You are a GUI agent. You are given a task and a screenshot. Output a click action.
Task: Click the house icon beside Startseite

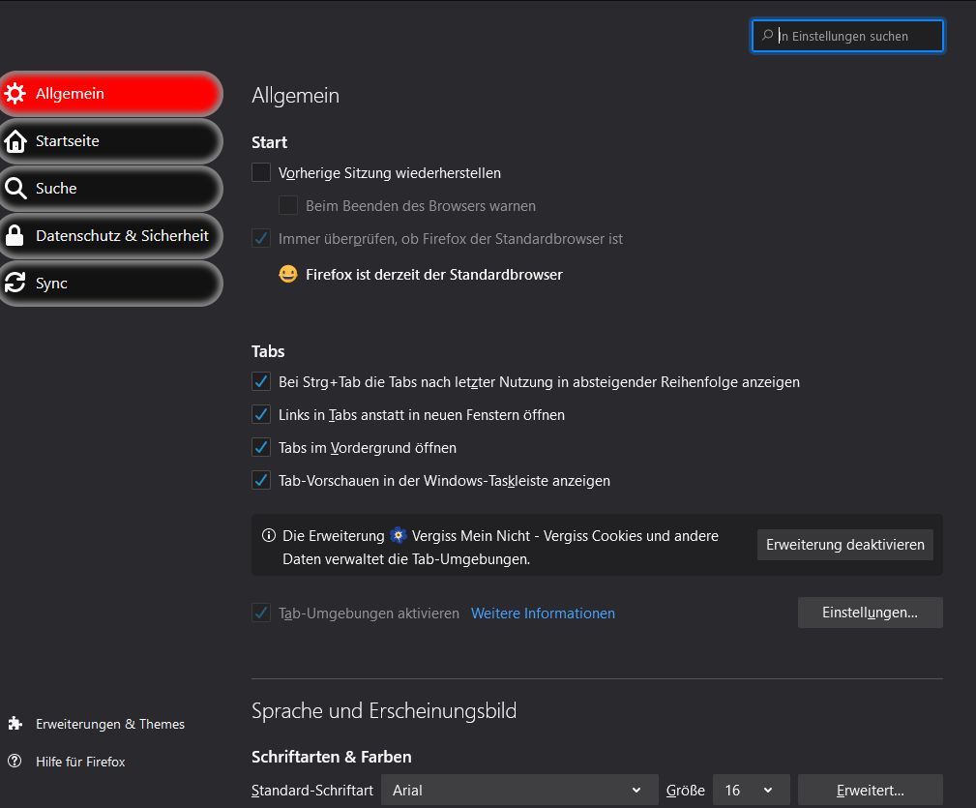click(15, 141)
